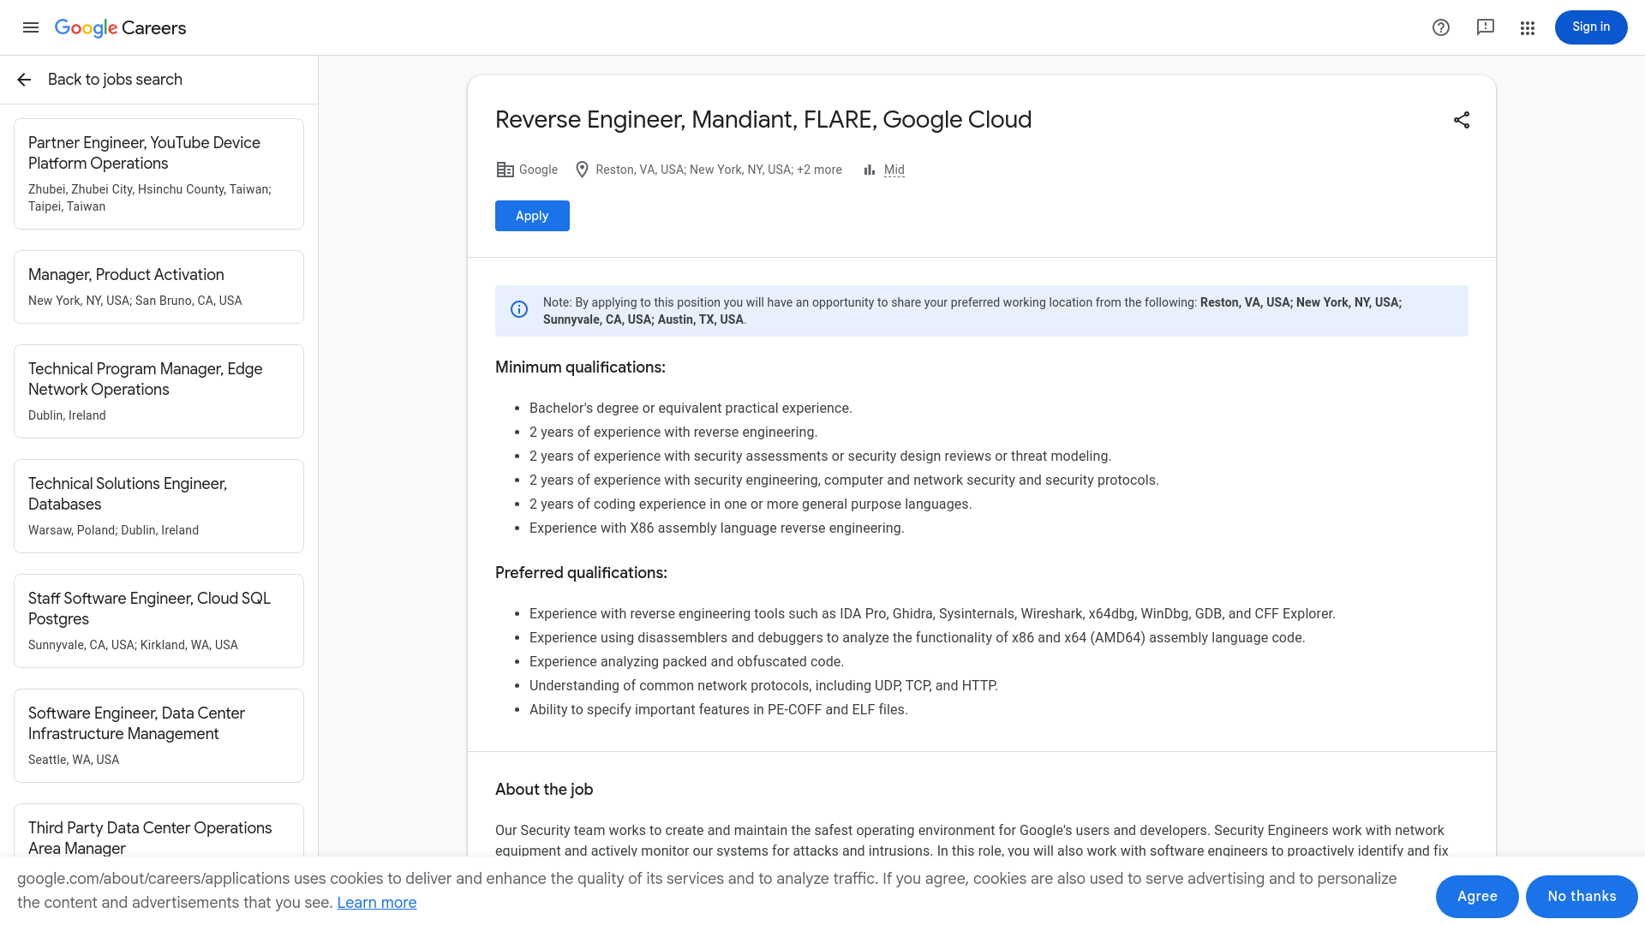1645x925 pixels.
Task: Share the Reverse Engineer job posting
Action: pos(1461,120)
